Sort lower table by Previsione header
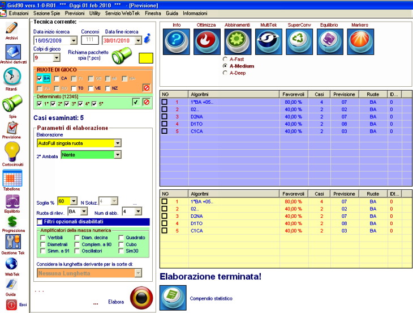This screenshot has height=313, width=413. coord(344,194)
